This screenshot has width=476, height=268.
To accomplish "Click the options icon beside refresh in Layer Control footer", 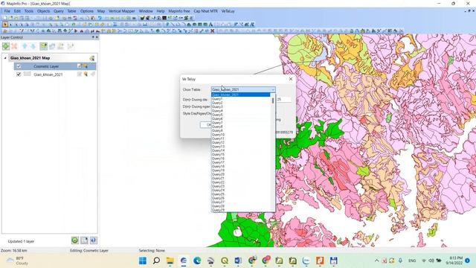I will (84, 240).
